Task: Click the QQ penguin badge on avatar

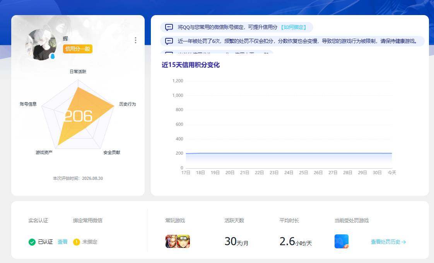Action: (53, 56)
